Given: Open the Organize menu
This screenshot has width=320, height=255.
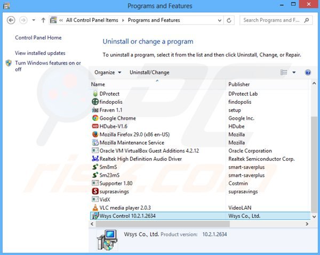Looking at the screenshot, I should pos(108,72).
